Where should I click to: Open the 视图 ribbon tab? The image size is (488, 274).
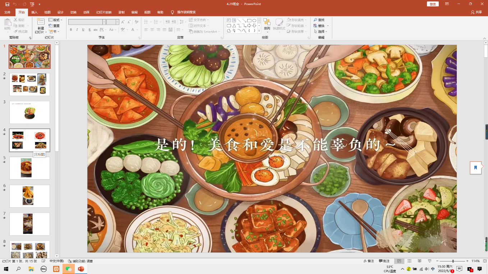point(147,12)
